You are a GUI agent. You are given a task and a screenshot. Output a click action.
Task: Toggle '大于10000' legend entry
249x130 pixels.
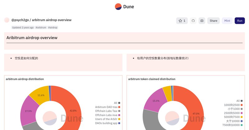(234, 121)
